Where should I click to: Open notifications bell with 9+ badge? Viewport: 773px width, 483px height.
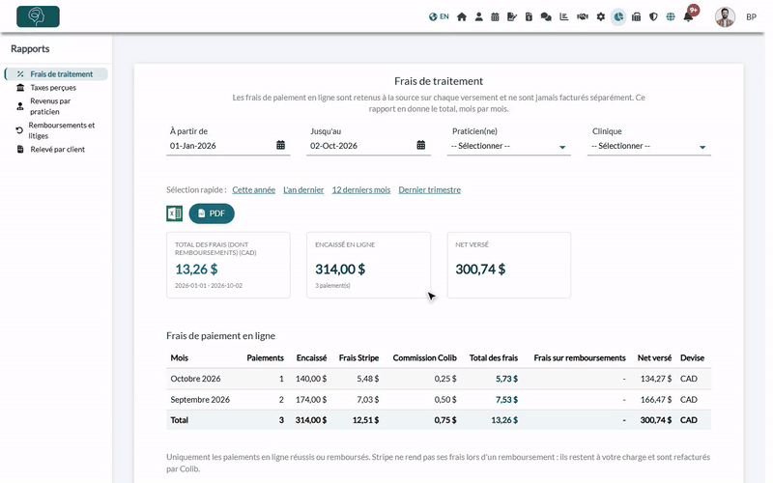point(689,15)
